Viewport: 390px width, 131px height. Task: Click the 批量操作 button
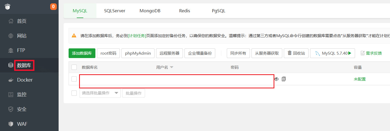[134, 93]
